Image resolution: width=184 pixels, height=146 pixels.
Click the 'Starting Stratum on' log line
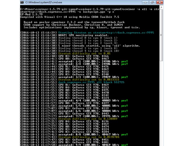coord(87,33)
